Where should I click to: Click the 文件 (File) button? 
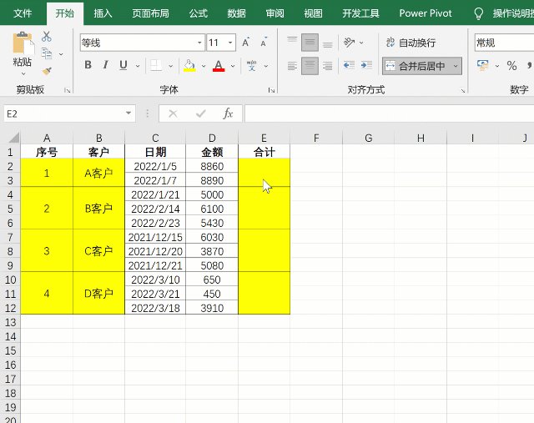point(23,13)
